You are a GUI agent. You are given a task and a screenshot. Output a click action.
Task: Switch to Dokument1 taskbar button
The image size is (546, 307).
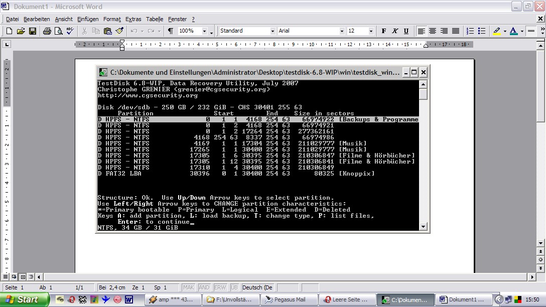tap(465, 299)
